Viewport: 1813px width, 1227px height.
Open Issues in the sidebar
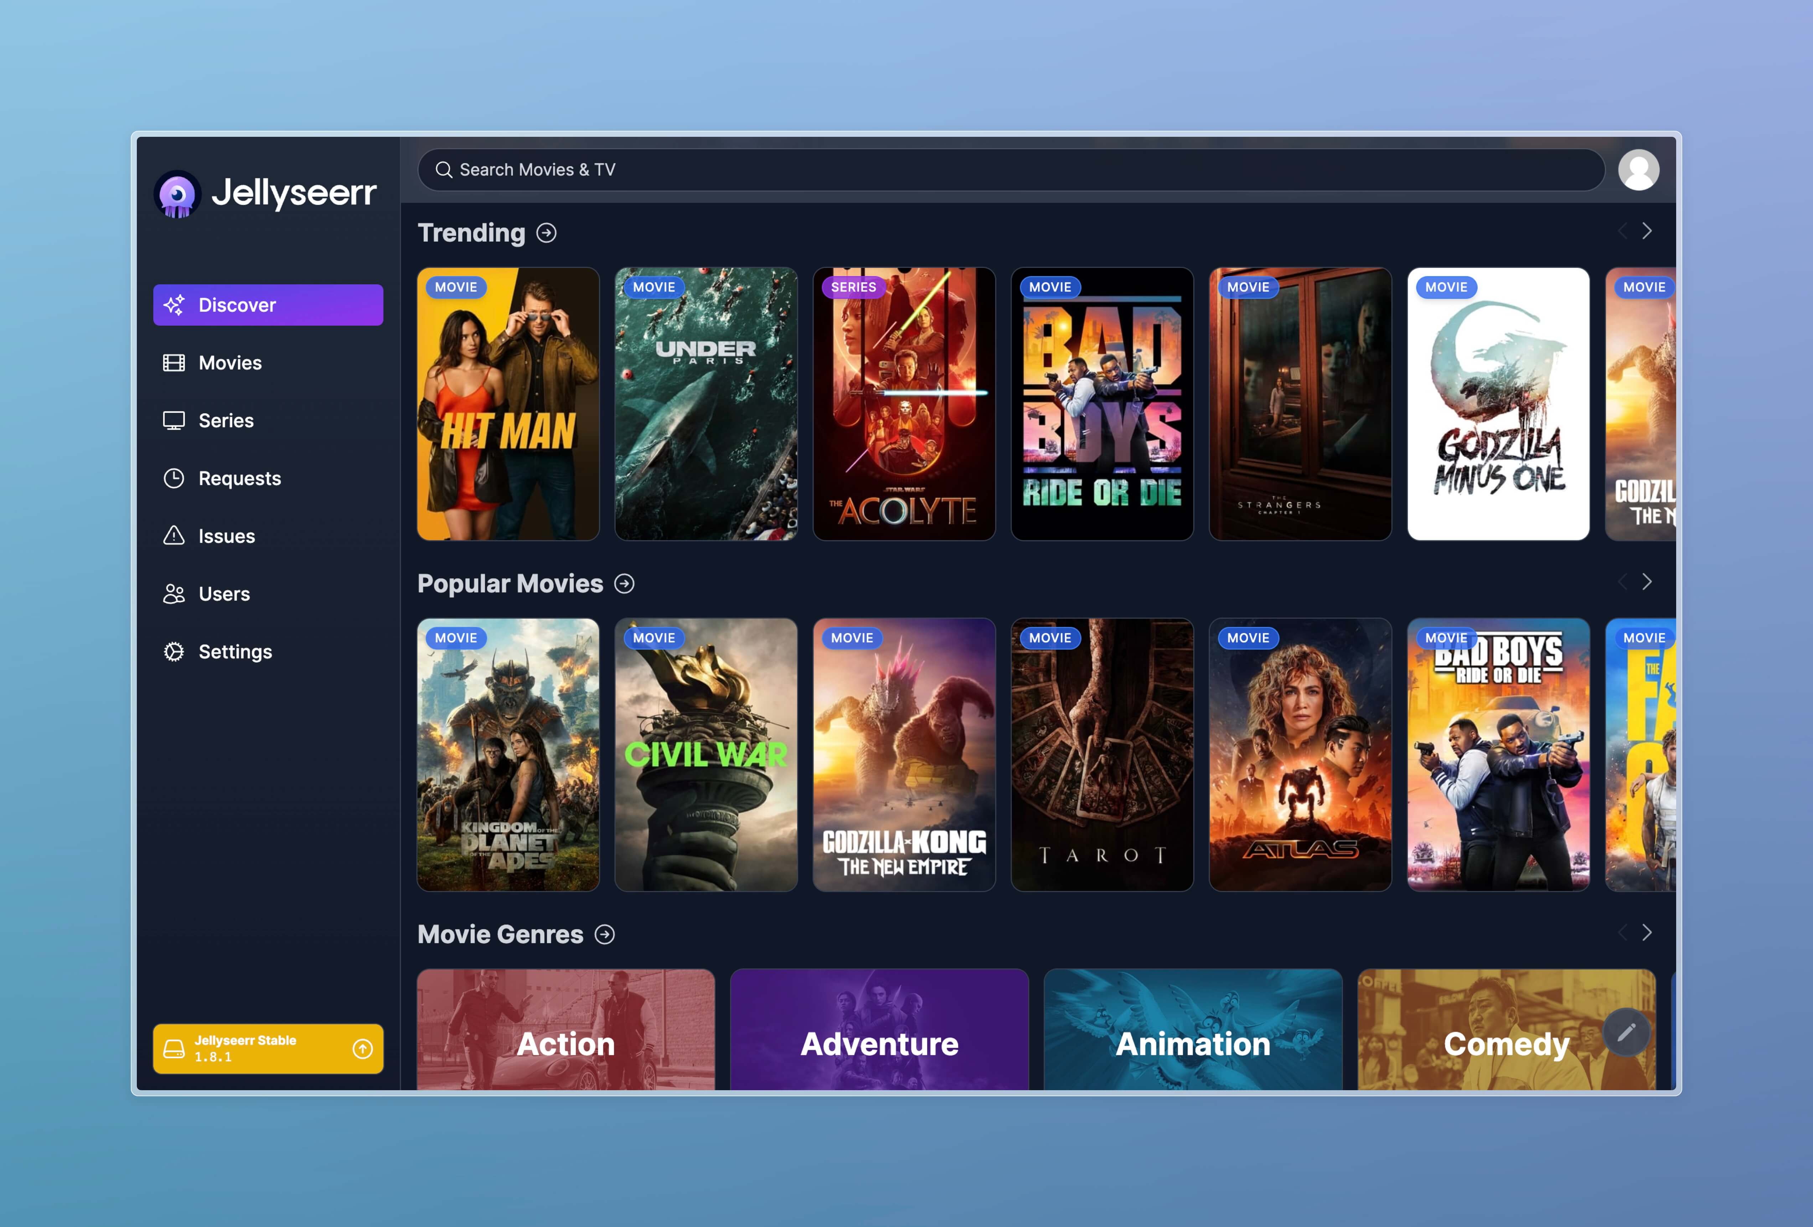pos(268,536)
